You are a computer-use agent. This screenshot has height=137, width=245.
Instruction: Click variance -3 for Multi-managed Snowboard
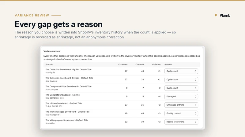pos(159,113)
